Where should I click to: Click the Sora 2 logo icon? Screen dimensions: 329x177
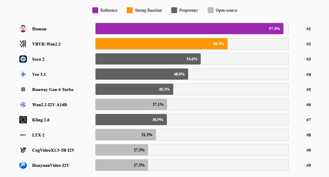coord(23,59)
